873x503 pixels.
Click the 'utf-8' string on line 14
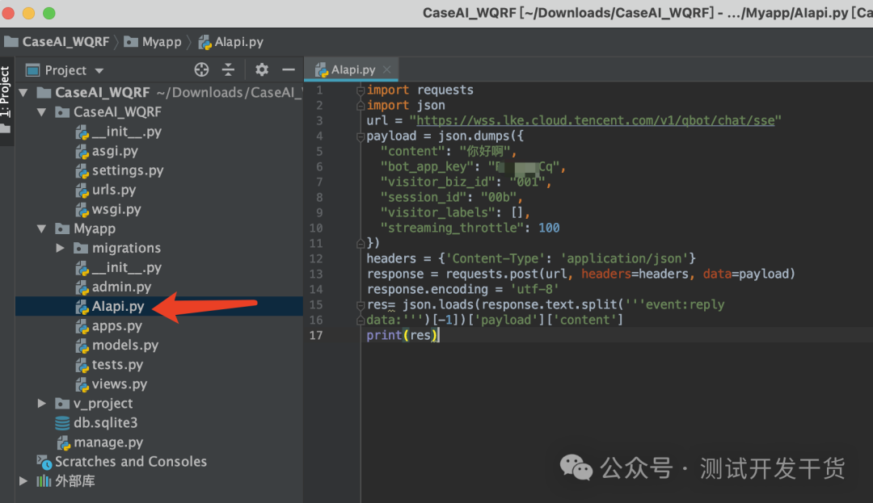[x=534, y=289]
